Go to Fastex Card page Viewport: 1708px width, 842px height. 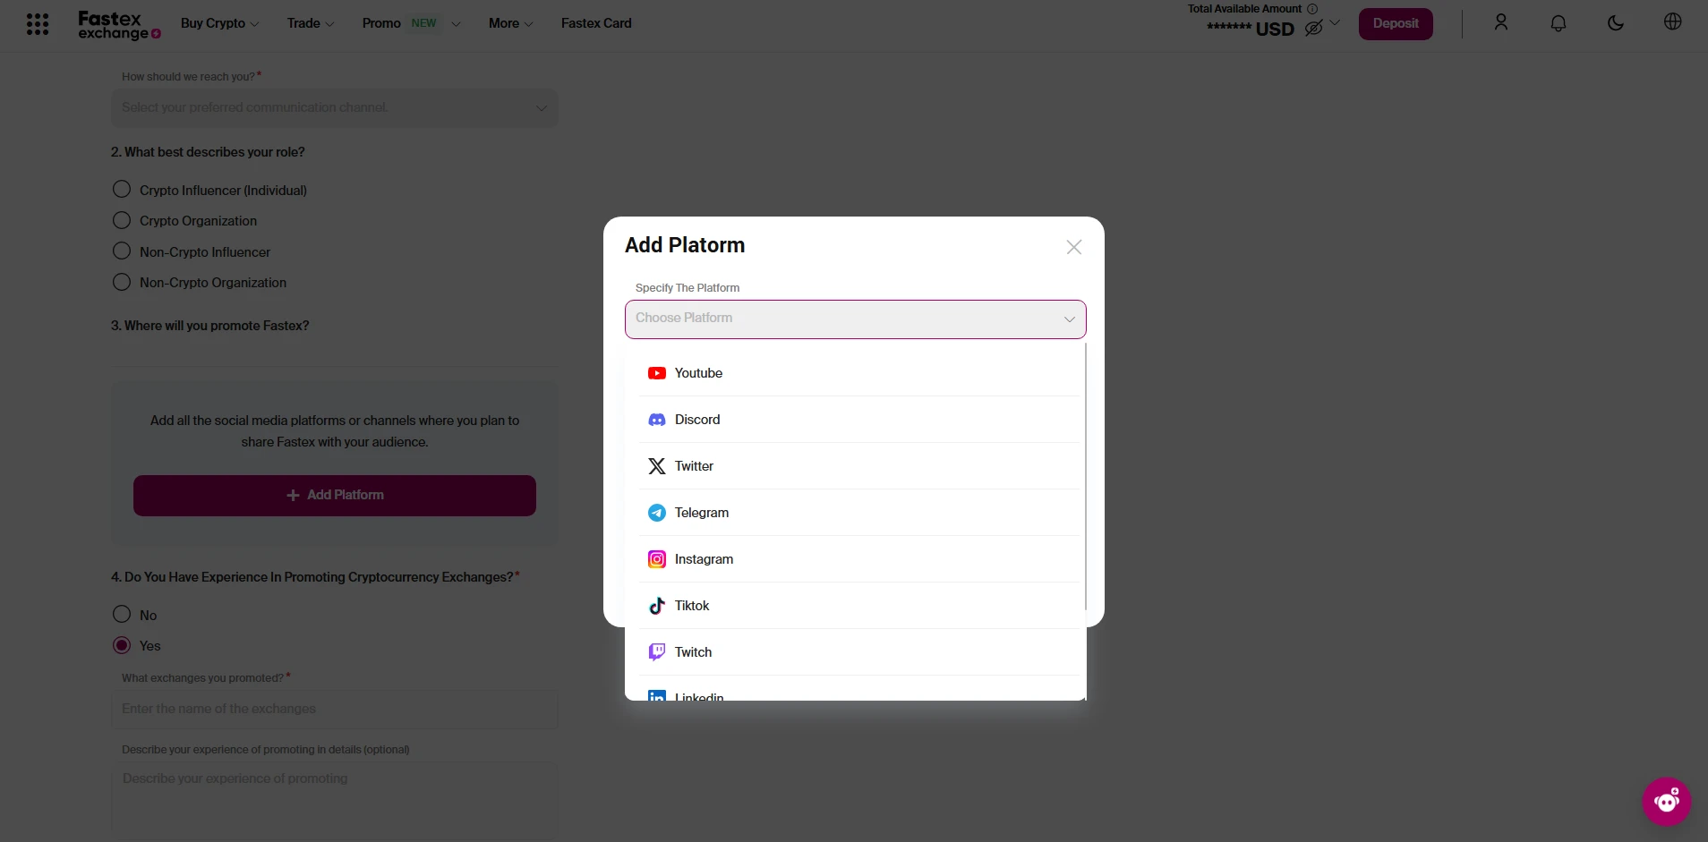point(596,23)
